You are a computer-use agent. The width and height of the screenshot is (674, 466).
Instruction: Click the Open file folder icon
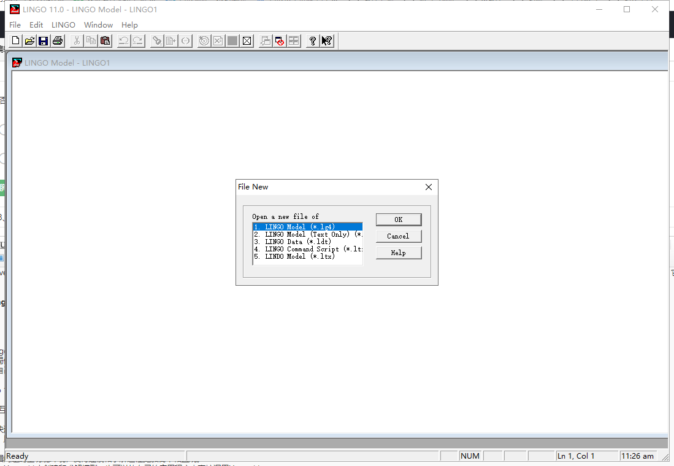(29, 41)
